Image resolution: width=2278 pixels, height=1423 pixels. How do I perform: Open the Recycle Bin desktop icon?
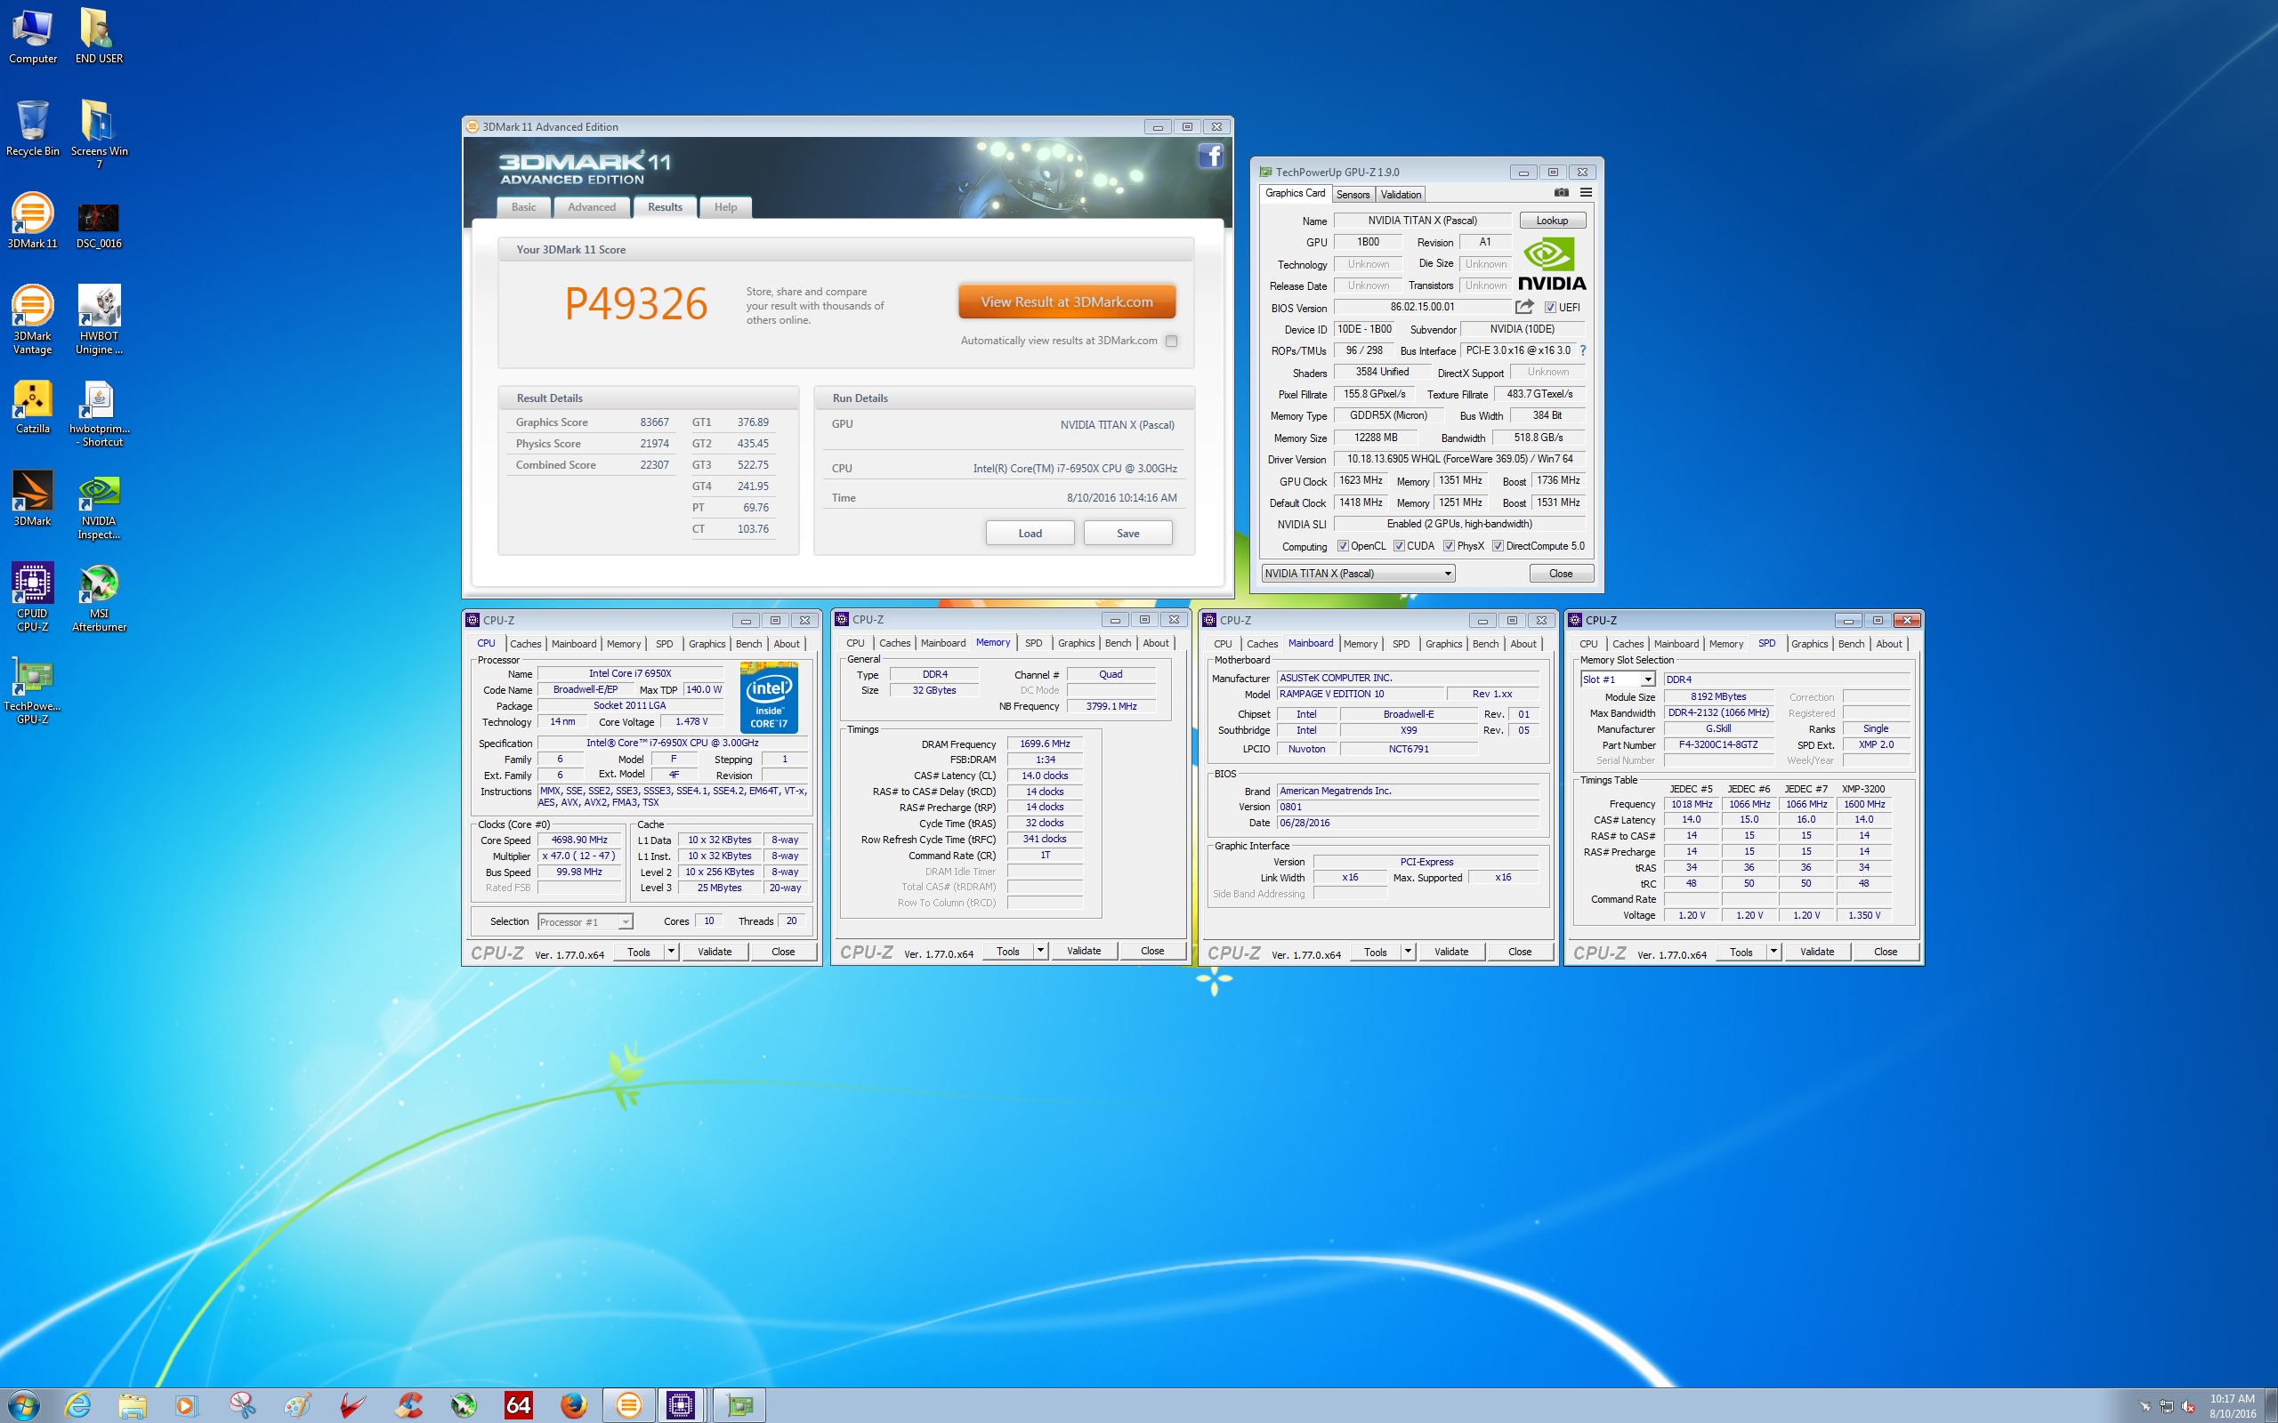coord(33,129)
